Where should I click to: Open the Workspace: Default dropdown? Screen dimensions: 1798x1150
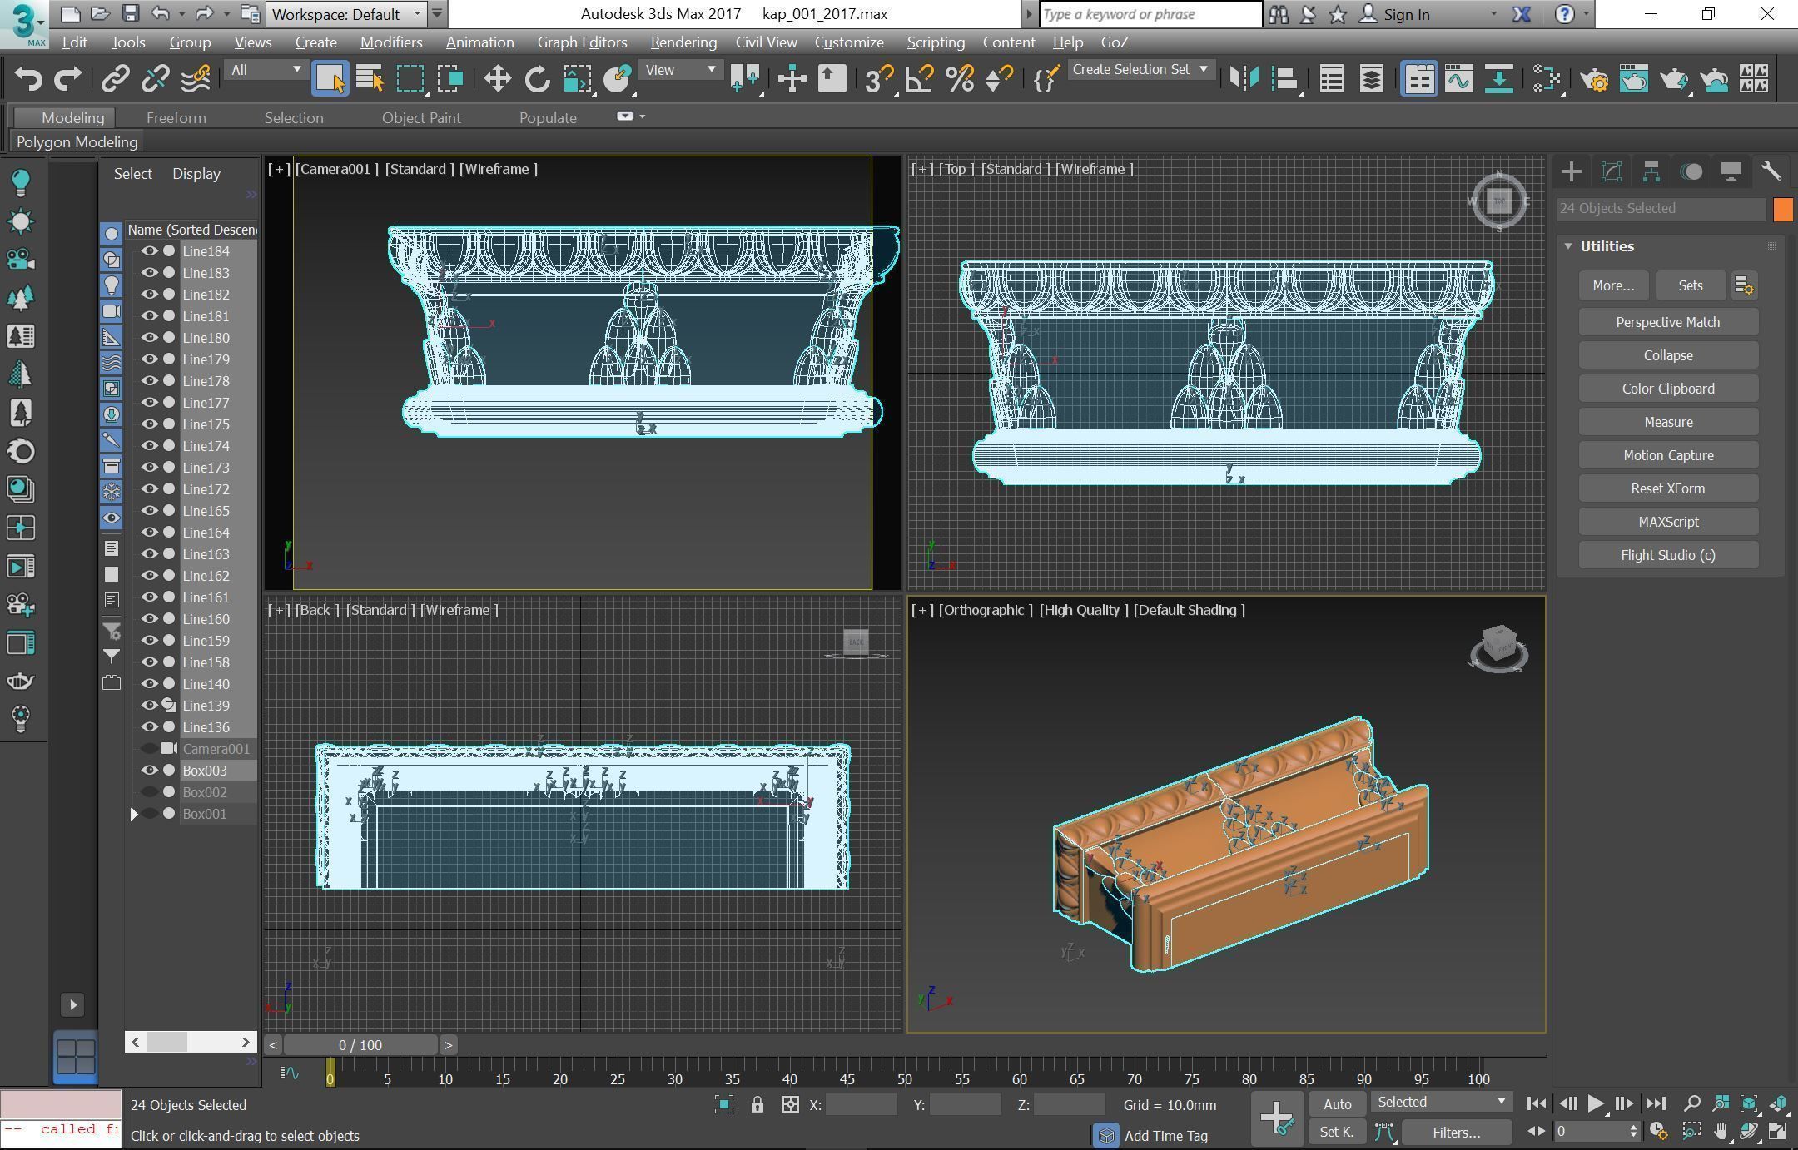(346, 14)
